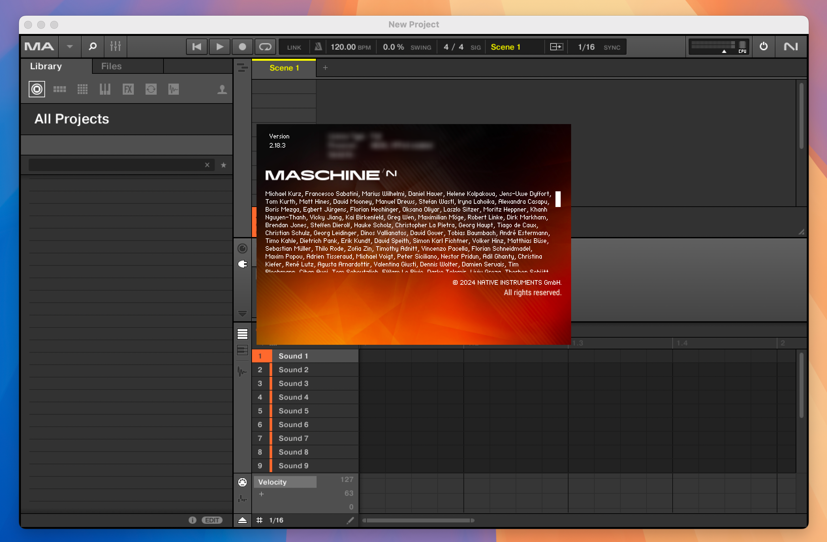Expand the control area down-arrow
827x542 pixels.
242,313
